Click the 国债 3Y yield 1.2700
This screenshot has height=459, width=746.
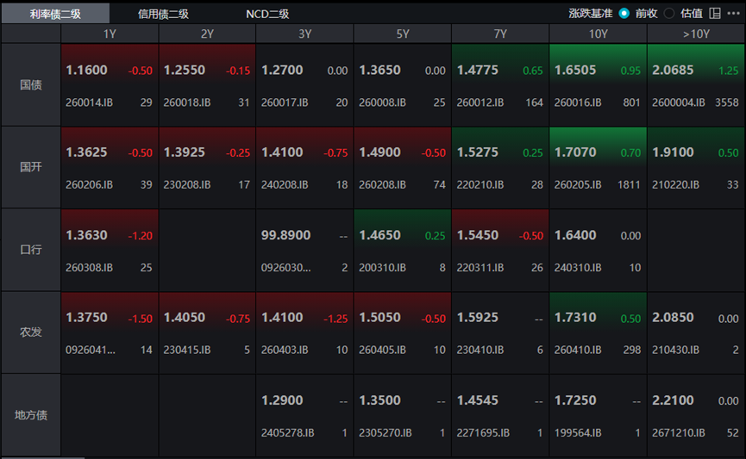click(x=282, y=71)
